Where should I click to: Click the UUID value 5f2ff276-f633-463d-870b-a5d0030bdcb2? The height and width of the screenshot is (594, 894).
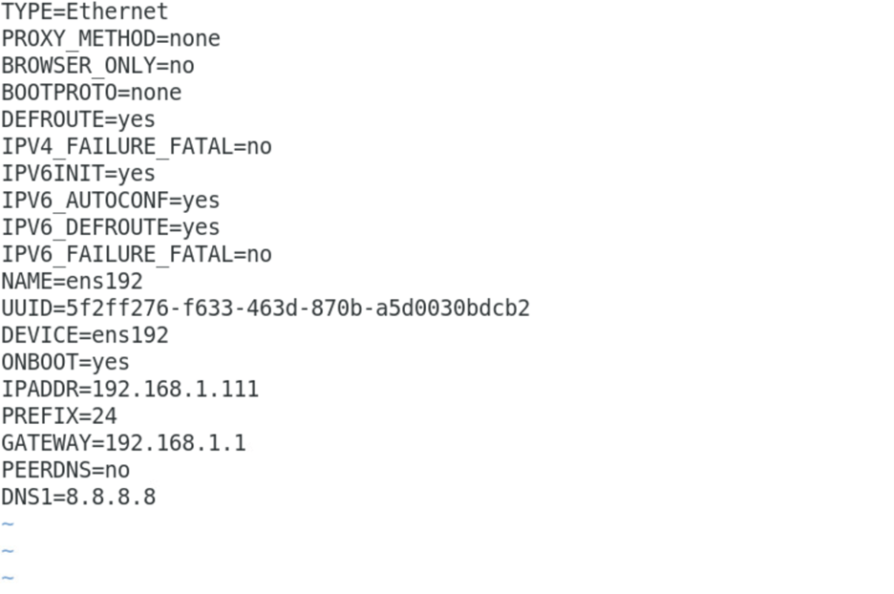[x=297, y=308]
